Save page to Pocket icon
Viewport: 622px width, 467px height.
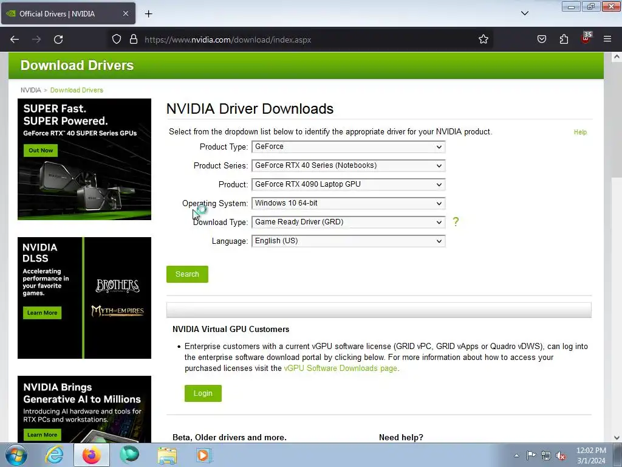tap(541, 40)
